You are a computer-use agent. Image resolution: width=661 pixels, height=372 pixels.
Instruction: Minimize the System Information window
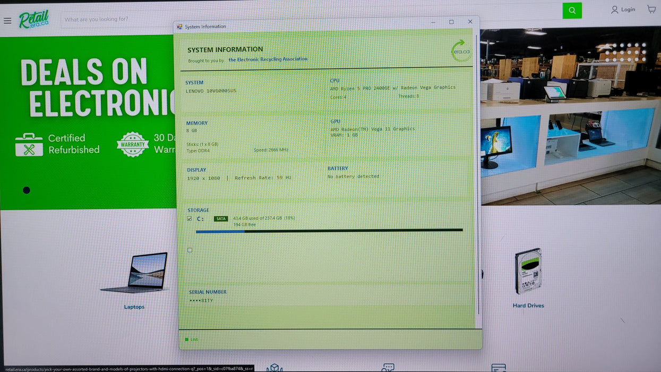click(433, 22)
